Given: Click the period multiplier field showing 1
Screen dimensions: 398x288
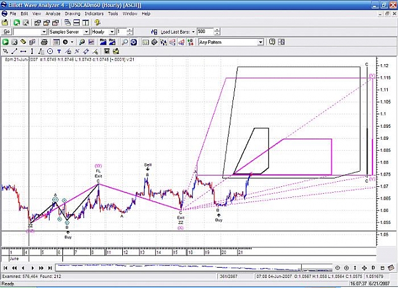Looking at the screenshot, I should pos(122,32).
